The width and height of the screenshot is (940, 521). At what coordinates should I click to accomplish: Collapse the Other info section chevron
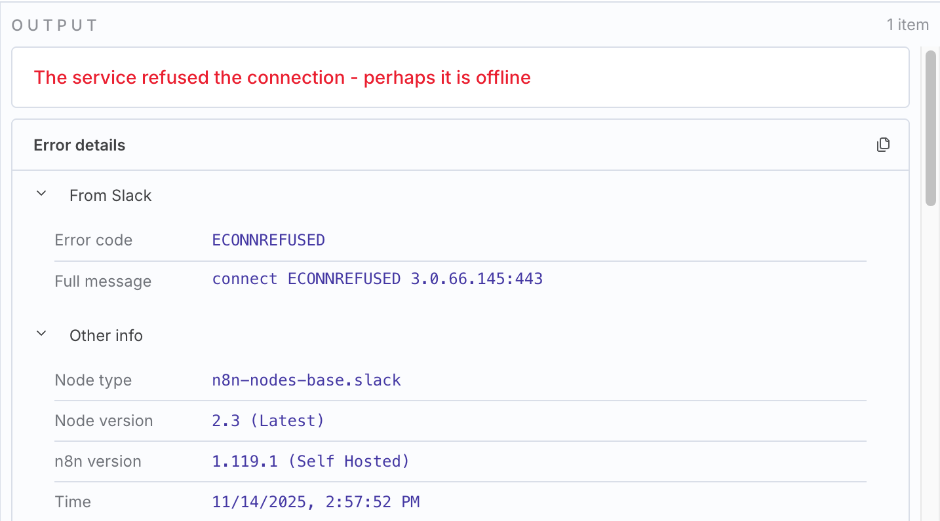pyautogui.click(x=41, y=334)
